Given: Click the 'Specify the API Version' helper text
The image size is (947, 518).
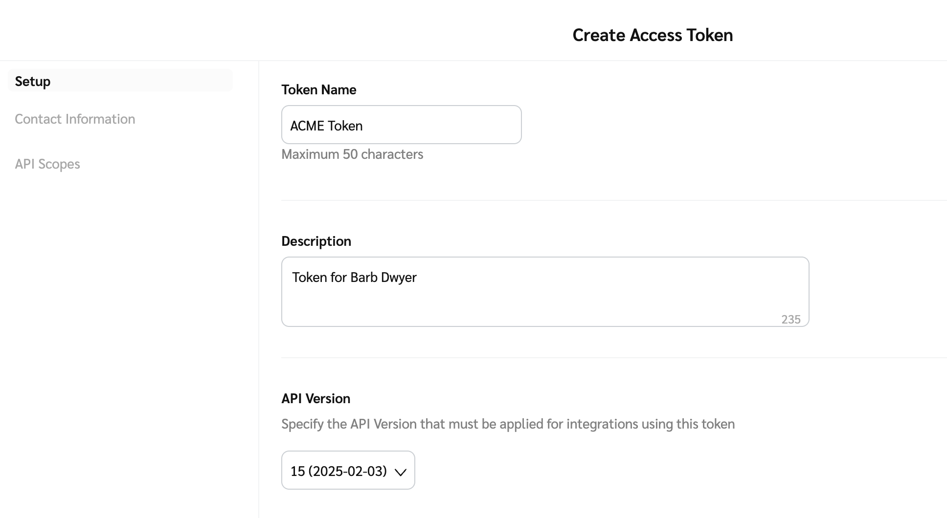Looking at the screenshot, I should 508,424.
